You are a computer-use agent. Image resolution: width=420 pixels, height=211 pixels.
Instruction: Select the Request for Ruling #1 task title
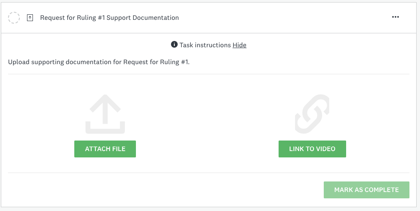point(110,18)
